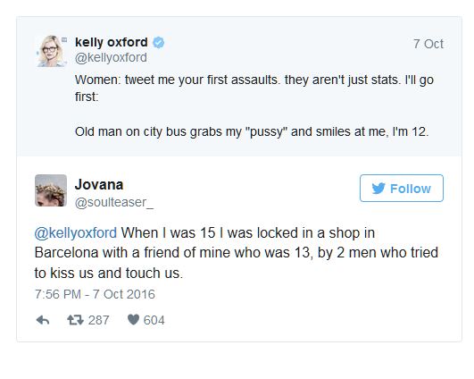Click the retweet icon
Screen dimensions: 474x379
[75, 320]
